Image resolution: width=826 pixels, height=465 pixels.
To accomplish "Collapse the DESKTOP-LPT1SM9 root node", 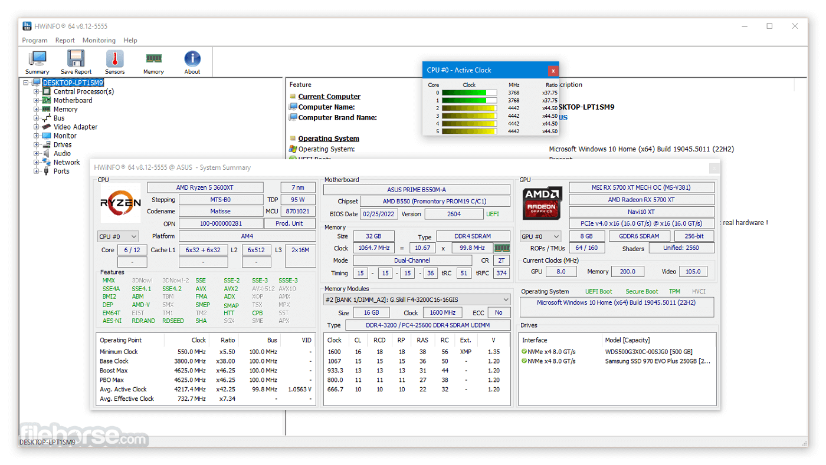I will coord(27,83).
